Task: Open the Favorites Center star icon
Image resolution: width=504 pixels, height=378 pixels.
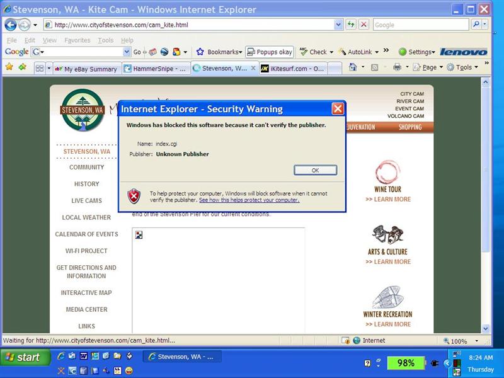Action: [9, 67]
